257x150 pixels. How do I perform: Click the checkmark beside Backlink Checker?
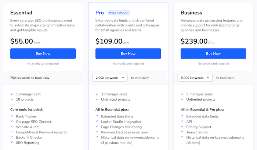[x=12, y=137]
